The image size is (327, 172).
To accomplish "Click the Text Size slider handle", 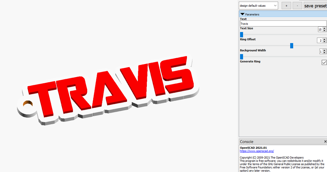I will [x=241, y=34].
